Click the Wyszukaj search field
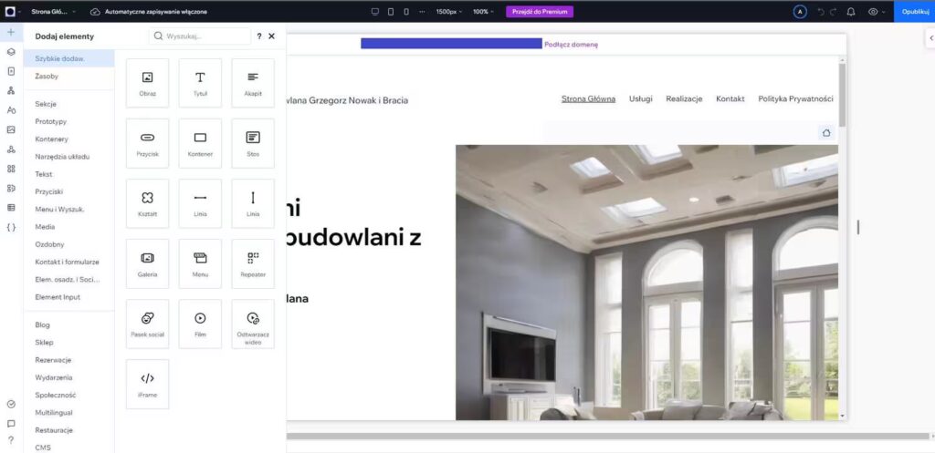This screenshot has height=453, width=935. point(200,36)
